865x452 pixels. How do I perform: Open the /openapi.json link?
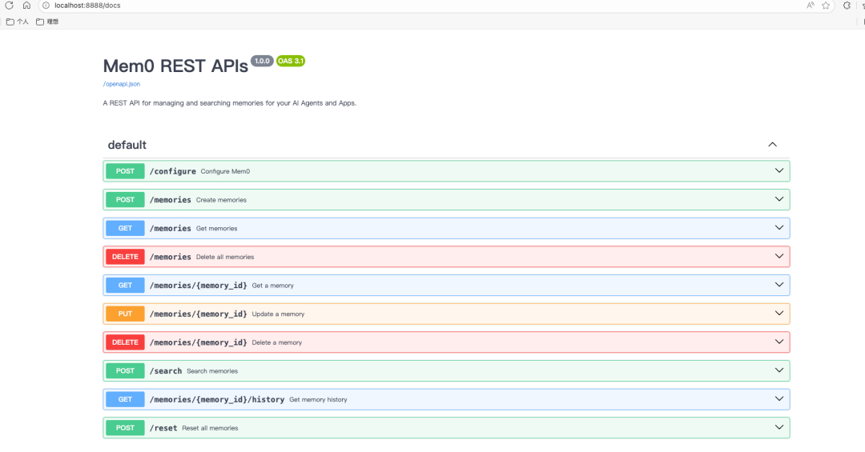coord(122,84)
